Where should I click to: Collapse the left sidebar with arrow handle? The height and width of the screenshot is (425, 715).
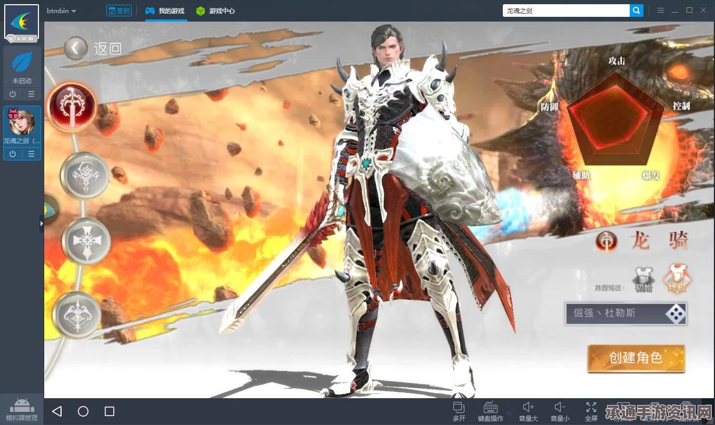[x=42, y=223]
